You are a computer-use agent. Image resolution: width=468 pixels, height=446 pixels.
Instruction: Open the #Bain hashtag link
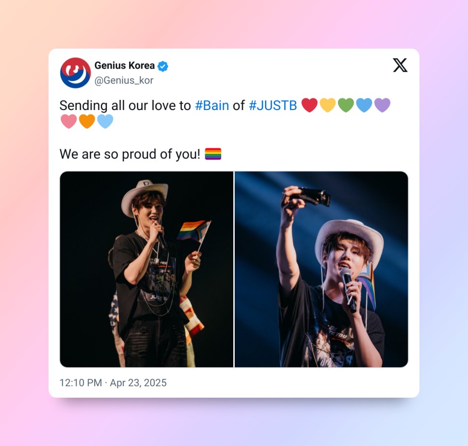coord(212,106)
